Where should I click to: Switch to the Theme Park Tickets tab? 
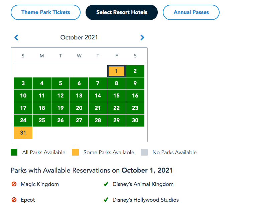(x=46, y=12)
